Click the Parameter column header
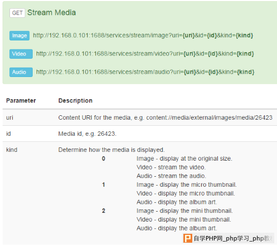 pyautogui.click(x=21, y=100)
